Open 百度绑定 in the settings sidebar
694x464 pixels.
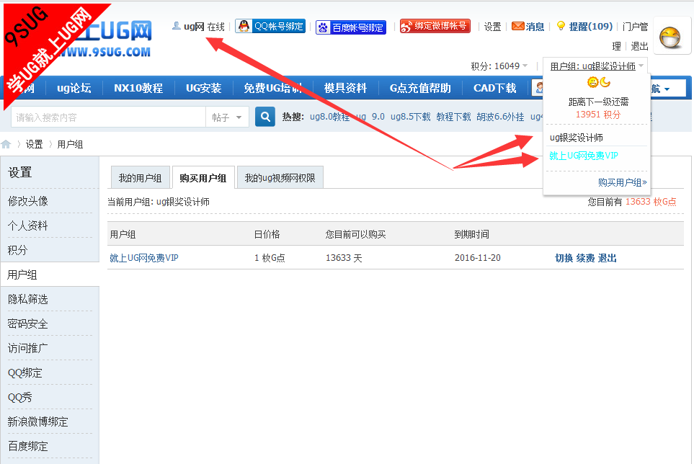click(28, 446)
